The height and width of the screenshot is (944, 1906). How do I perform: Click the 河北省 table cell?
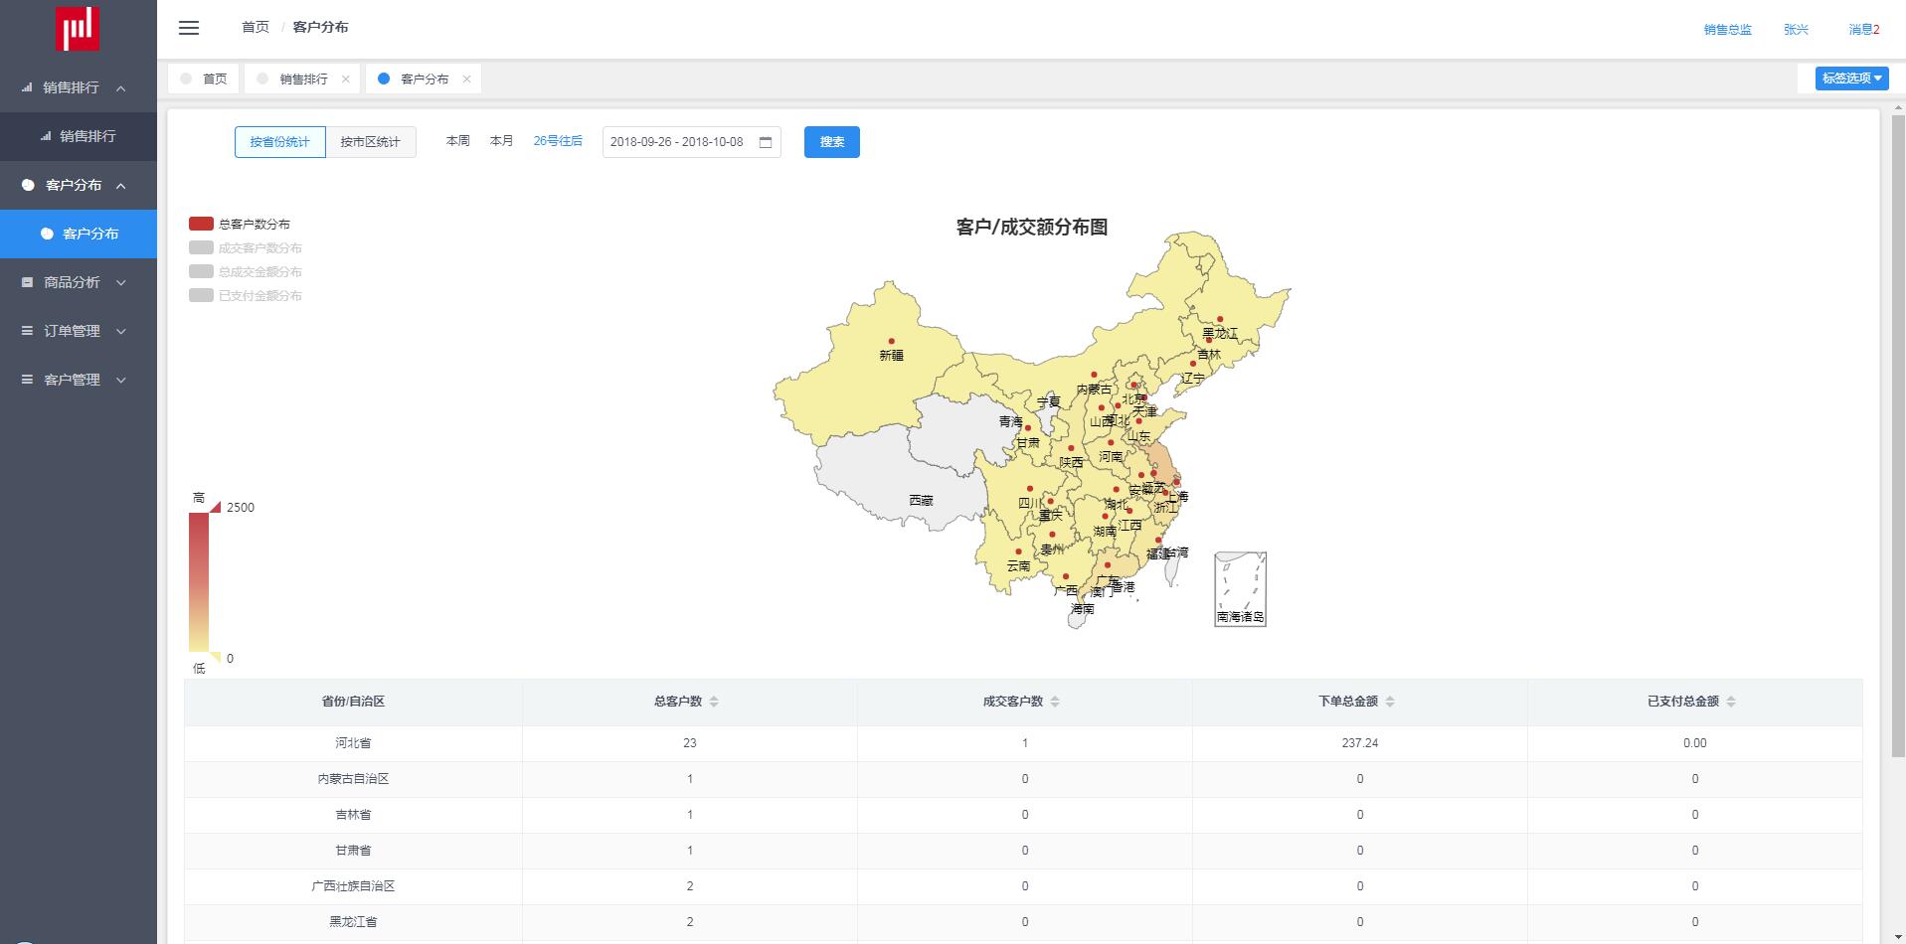point(353,743)
